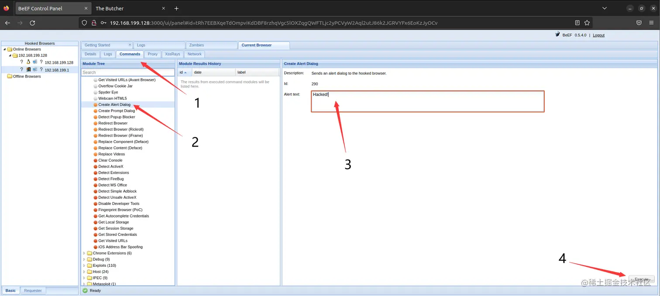
Task: Click the Offline Browsers folder icon
Action: (10, 76)
